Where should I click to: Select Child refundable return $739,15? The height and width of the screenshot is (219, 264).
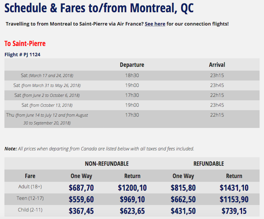coord(234,211)
